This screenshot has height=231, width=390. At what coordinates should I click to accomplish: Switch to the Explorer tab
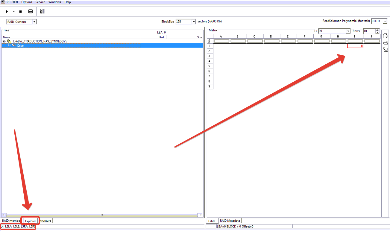tap(31, 221)
